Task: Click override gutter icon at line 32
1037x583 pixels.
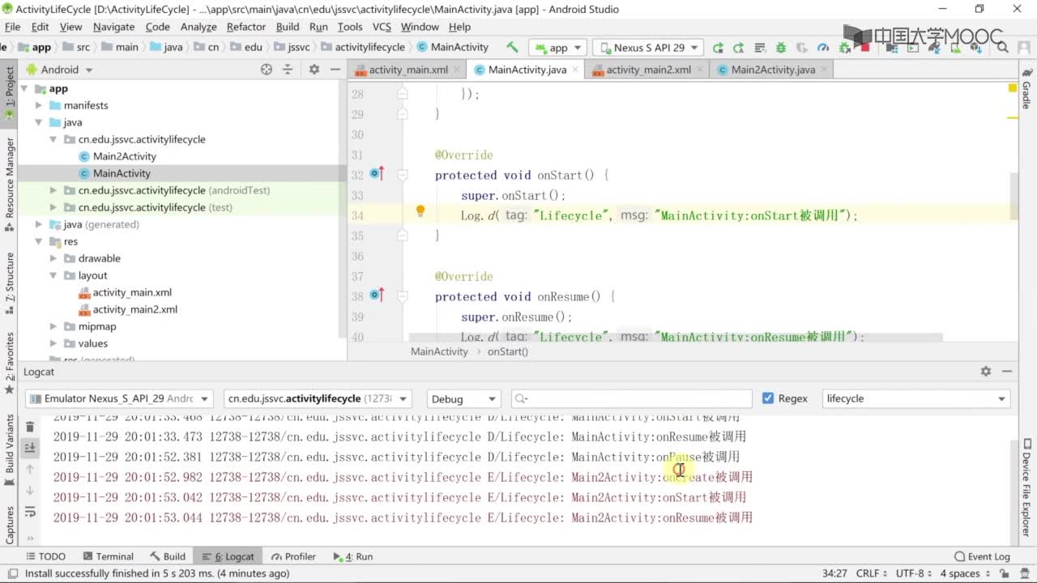Action: tap(376, 173)
